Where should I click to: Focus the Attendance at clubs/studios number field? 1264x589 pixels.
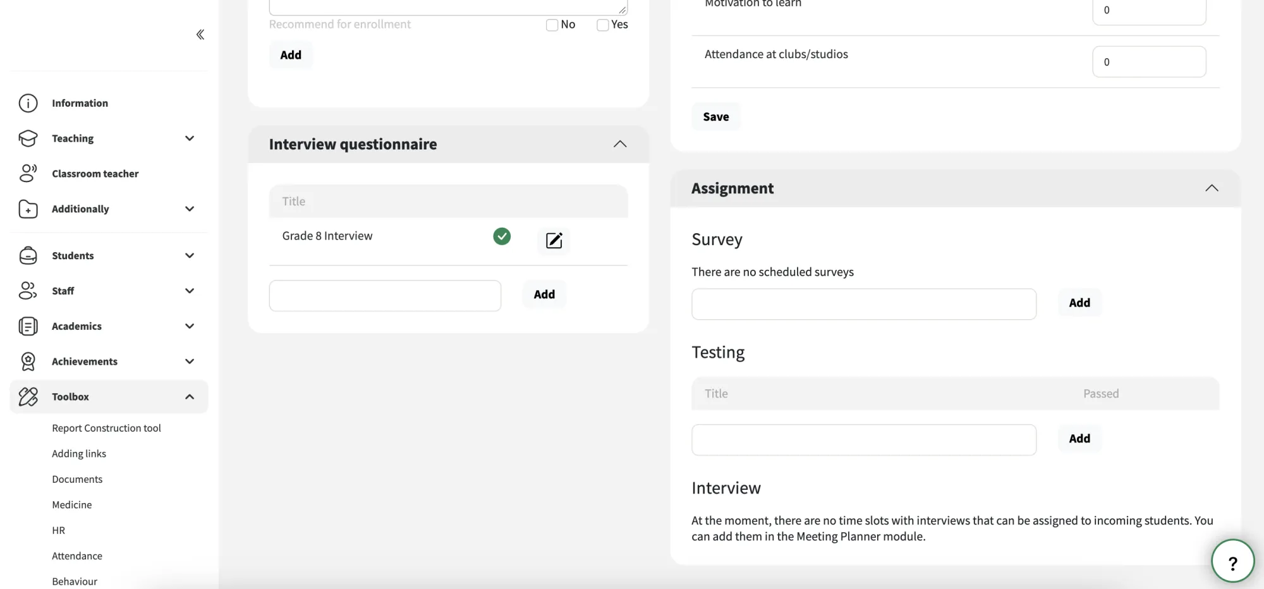(1149, 62)
